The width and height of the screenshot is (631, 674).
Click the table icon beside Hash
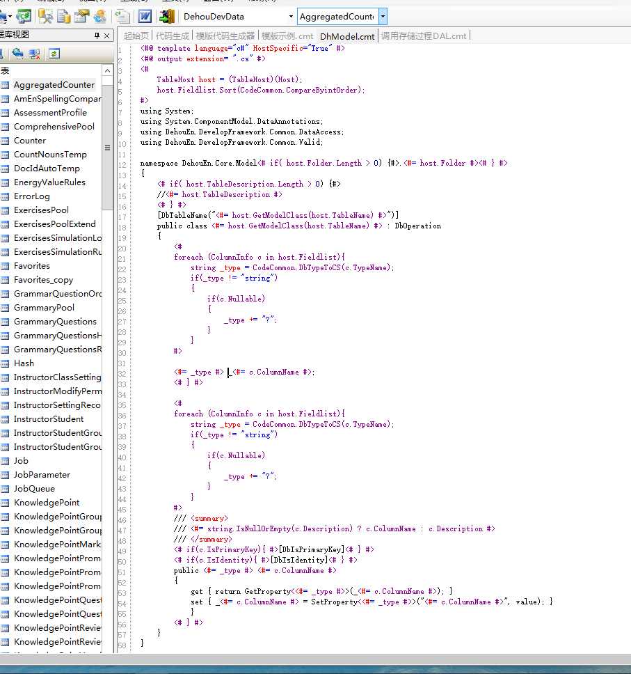5,363
